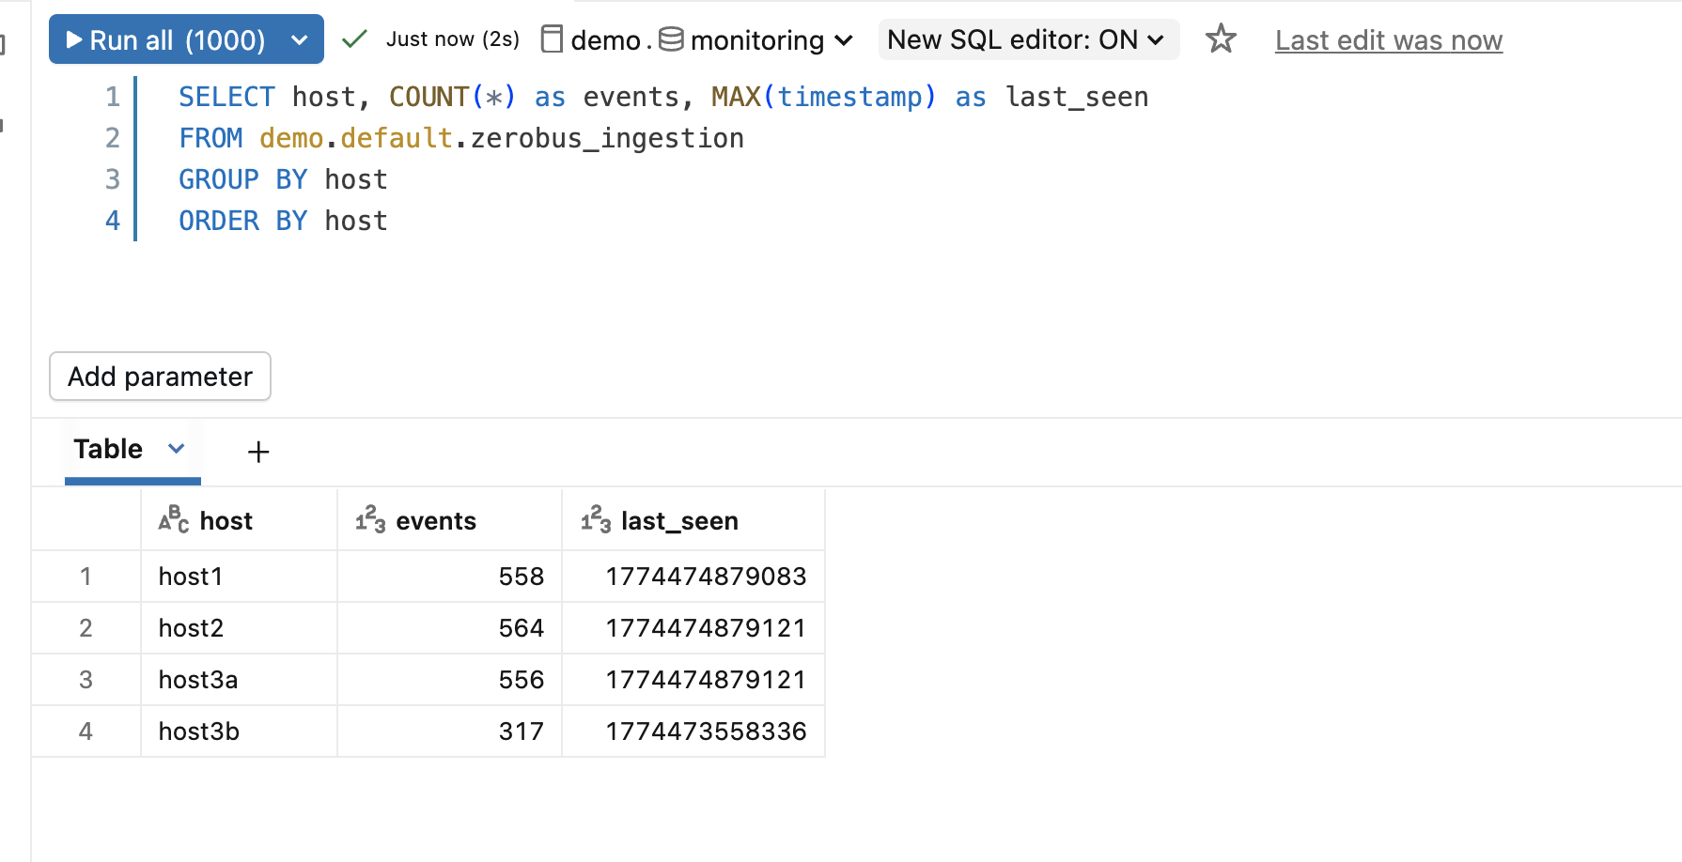Screen dimensions: 1682x862
Task: Select the 'host2' cell
Action: pyautogui.click(x=239, y=628)
